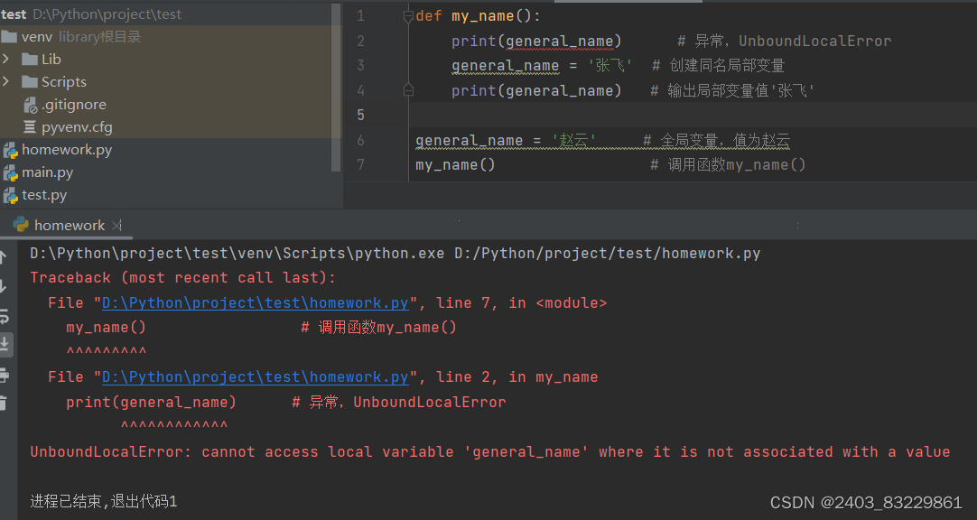Click the code fold marker at line 4
The image size is (977, 520).
coord(408,89)
